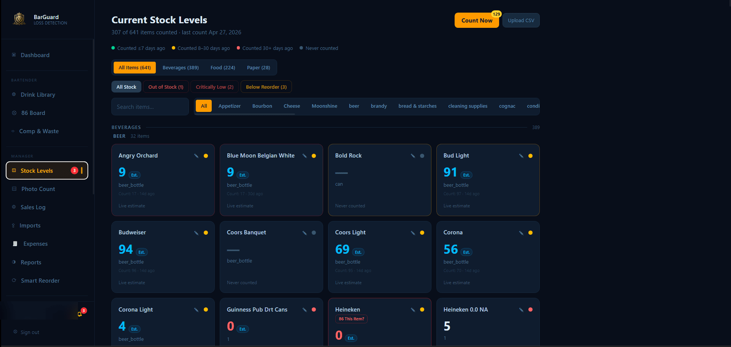Click the notification bell icon
This screenshot has width=731, height=347.
(x=80, y=314)
